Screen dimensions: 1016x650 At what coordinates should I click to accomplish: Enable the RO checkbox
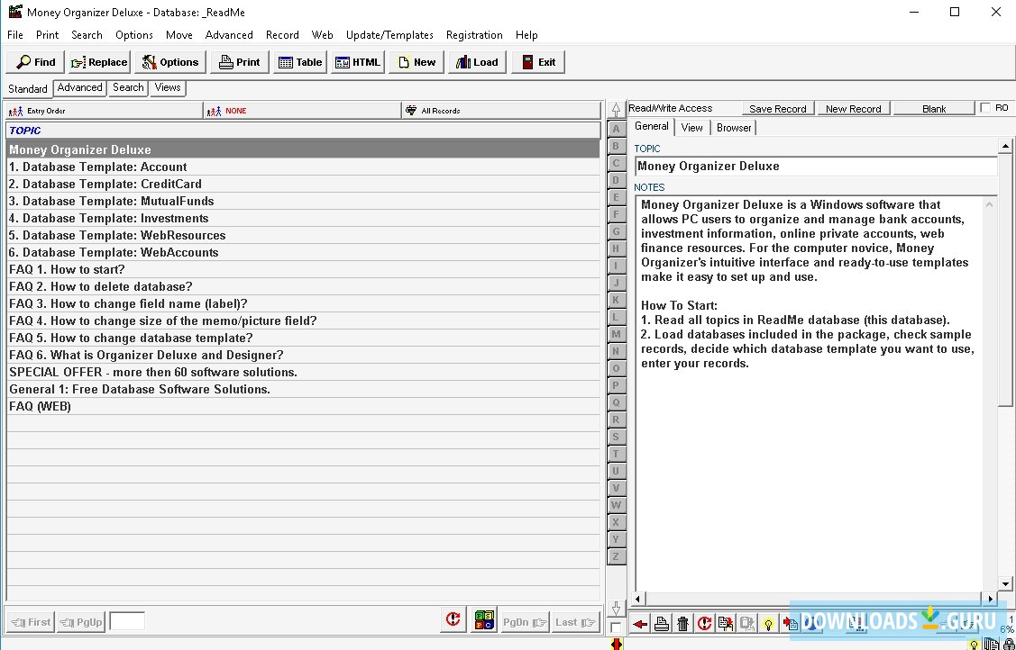(x=985, y=107)
